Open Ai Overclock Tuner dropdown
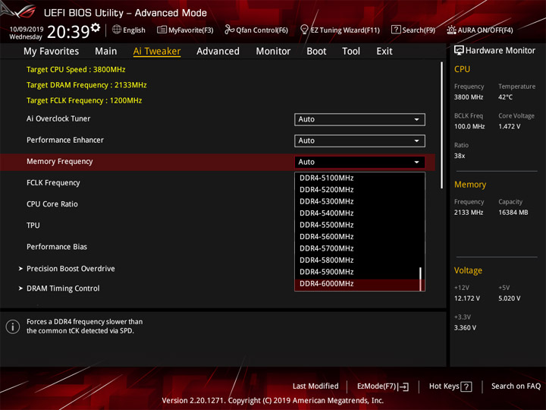This screenshot has height=410, width=546. (x=359, y=119)
